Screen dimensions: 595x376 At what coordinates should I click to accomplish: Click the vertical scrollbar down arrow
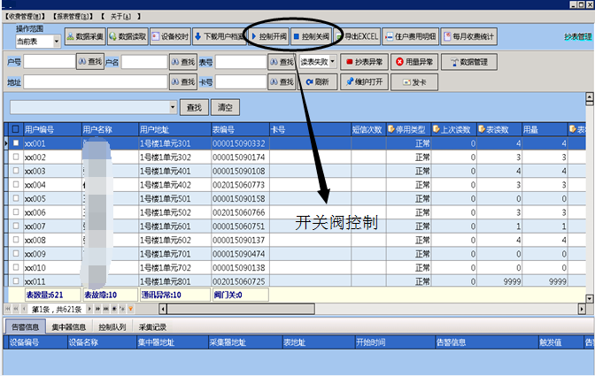590,299
